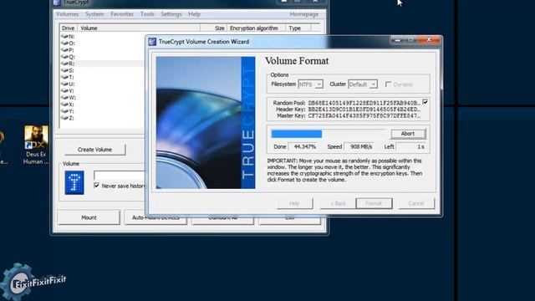Open the Volumes menu
Screen dimensions: 535x301
(x=67, y=14)
